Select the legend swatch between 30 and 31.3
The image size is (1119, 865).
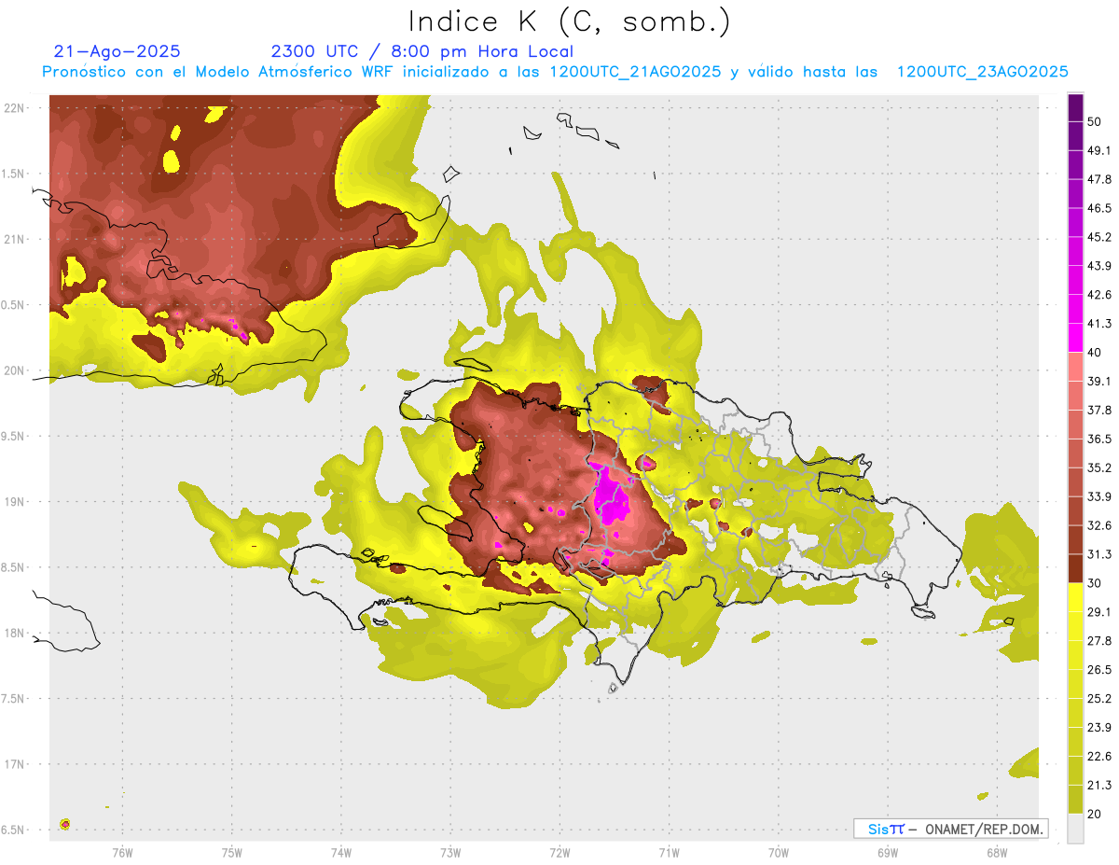click(x=1076, y=568)
